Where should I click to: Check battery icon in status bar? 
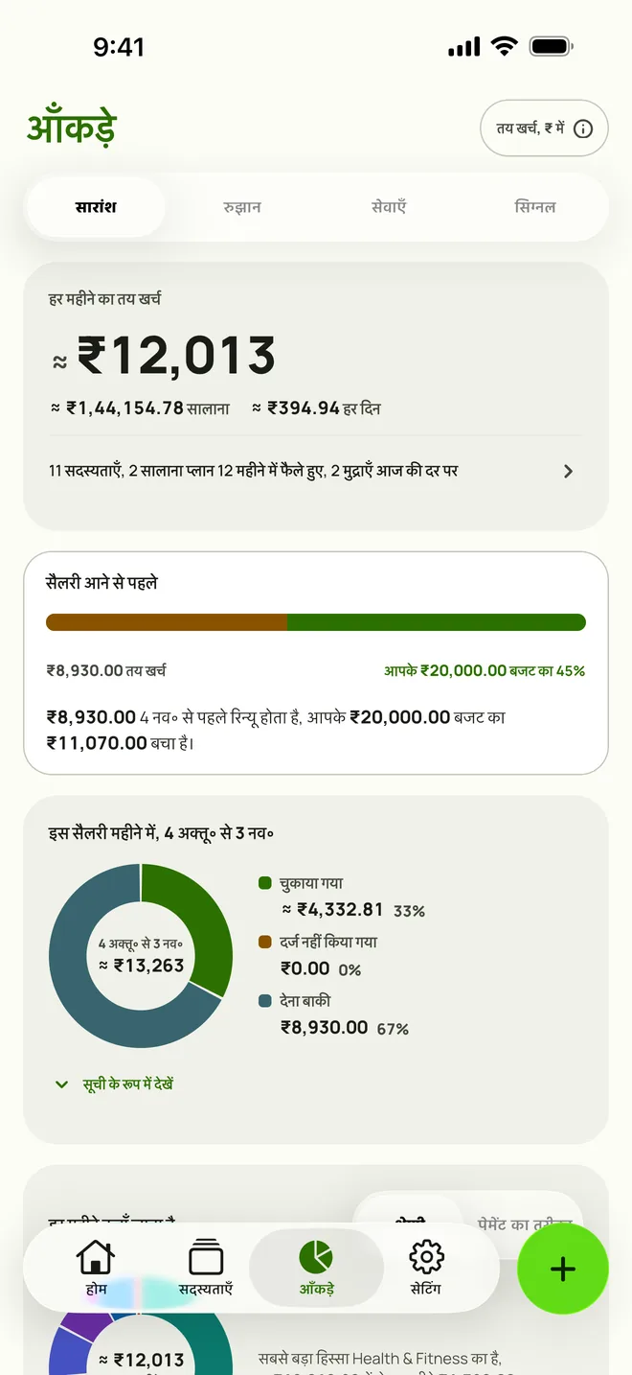point(552,46)
